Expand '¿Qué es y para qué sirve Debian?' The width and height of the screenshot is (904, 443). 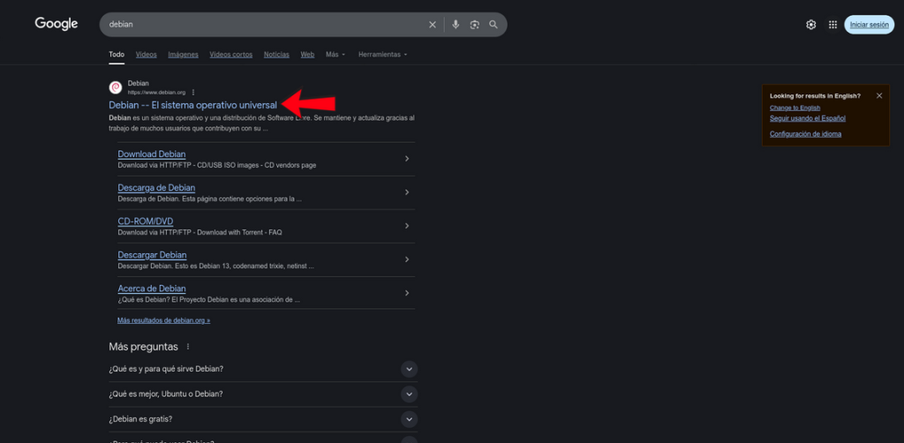(409, 369)
